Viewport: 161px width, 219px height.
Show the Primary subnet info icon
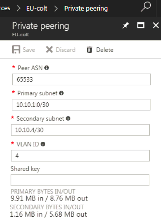pos(61,93)
